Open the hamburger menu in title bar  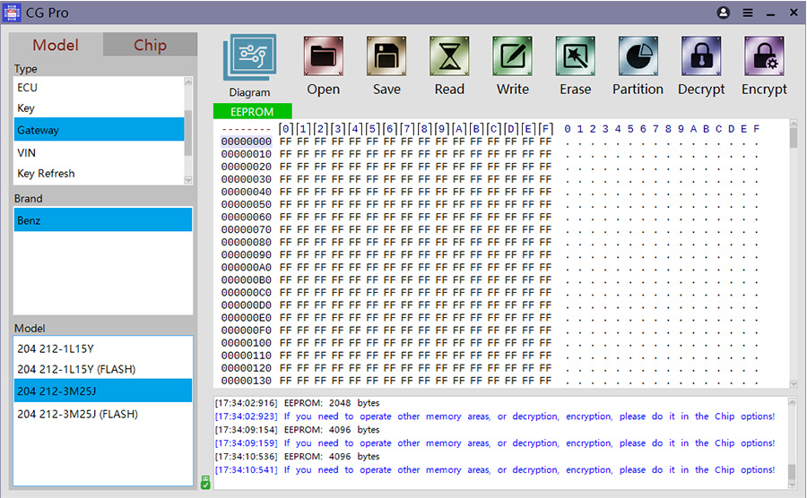(747, 13)
